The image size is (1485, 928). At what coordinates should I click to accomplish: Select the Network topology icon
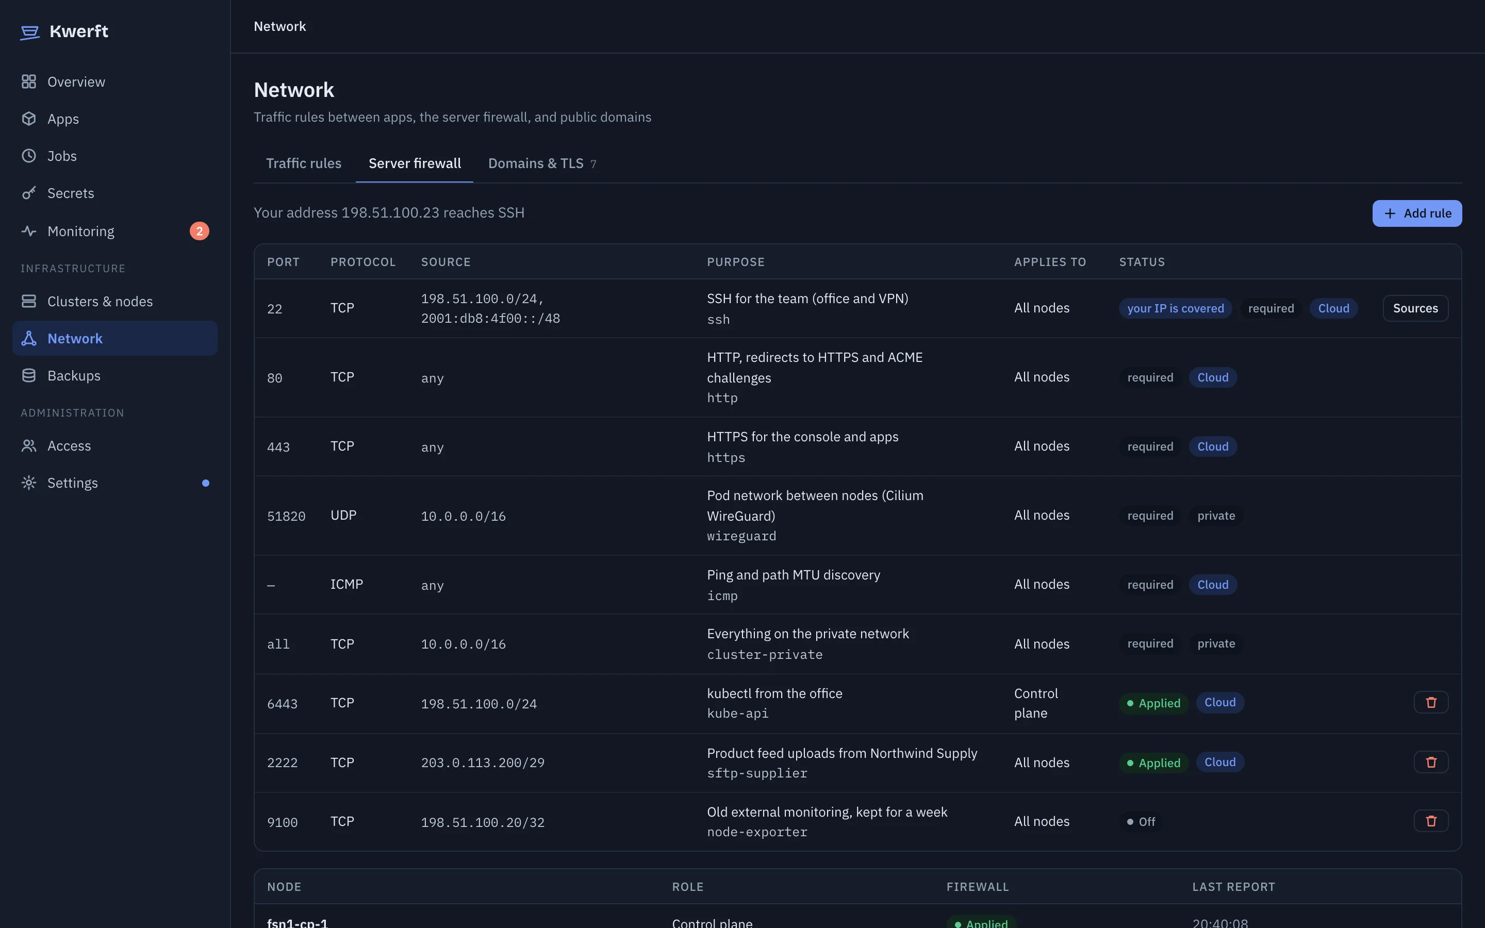[29, 338]
